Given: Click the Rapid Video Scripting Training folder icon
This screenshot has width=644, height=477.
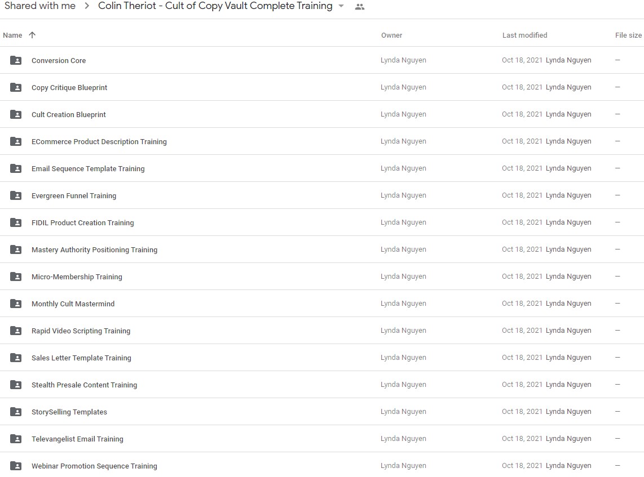Looking at the screenshot, I should (16, 331).
